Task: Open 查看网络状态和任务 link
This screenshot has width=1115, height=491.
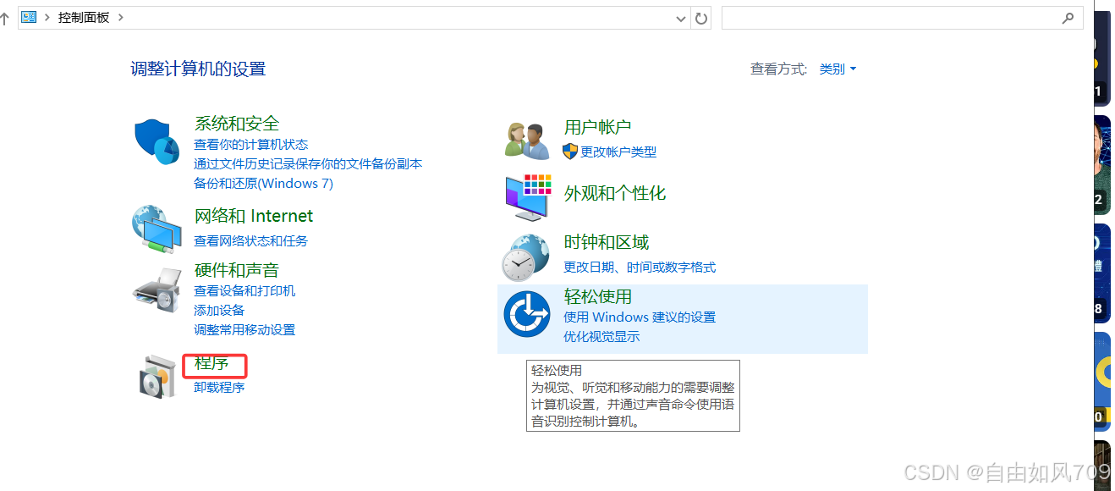Action: coord(251,241)
